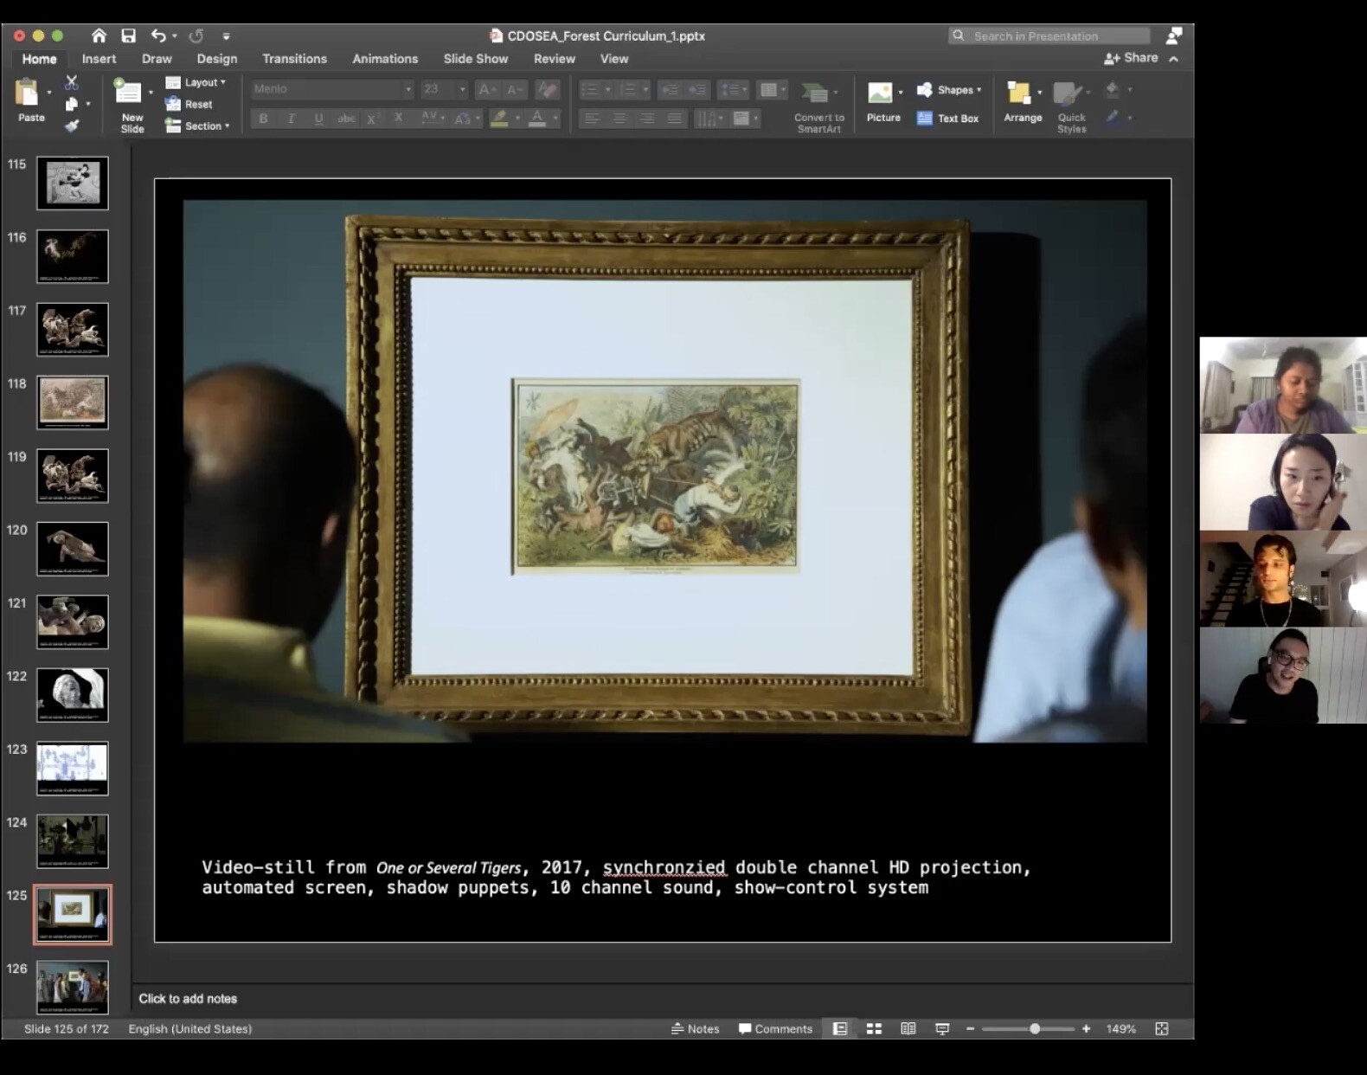Zoom out with minus button
The image size is (1367, 1075).
tap(970, 1028)
